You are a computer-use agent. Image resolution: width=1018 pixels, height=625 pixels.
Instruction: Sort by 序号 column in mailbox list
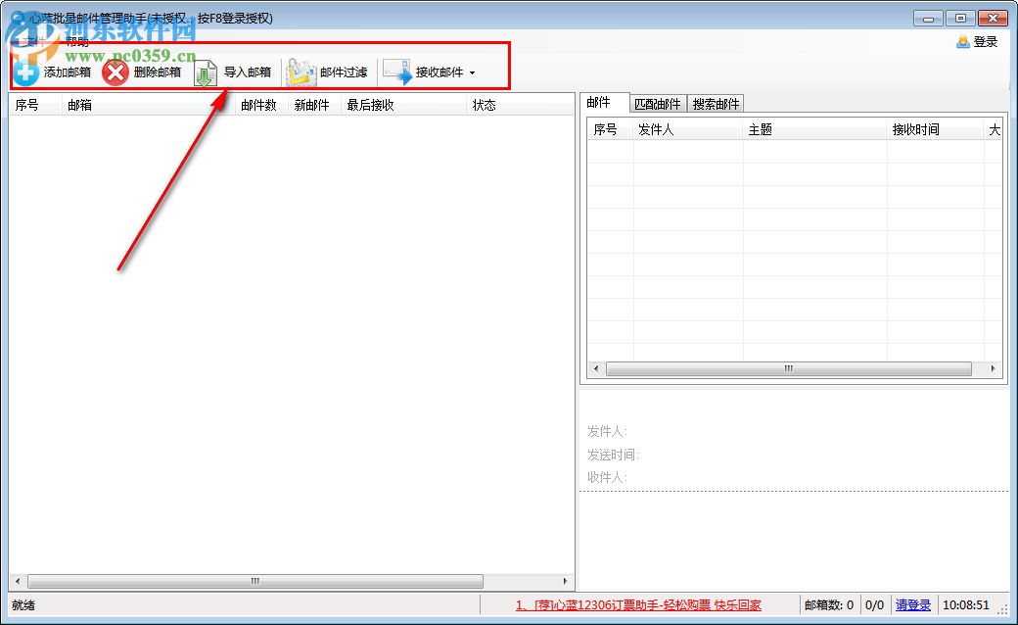tap(35, 105)
